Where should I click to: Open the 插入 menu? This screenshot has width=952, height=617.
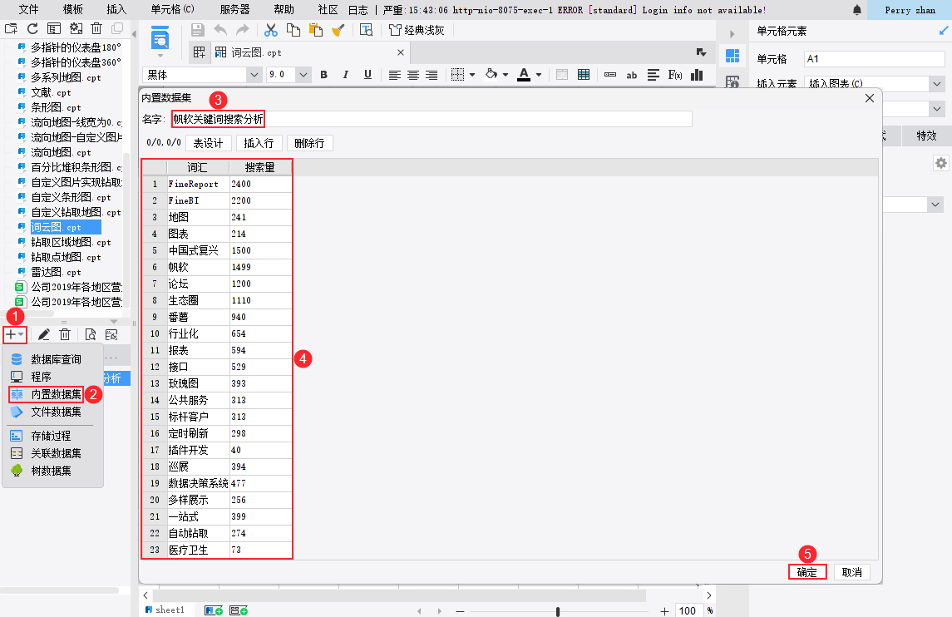click(x=116, y=10)
